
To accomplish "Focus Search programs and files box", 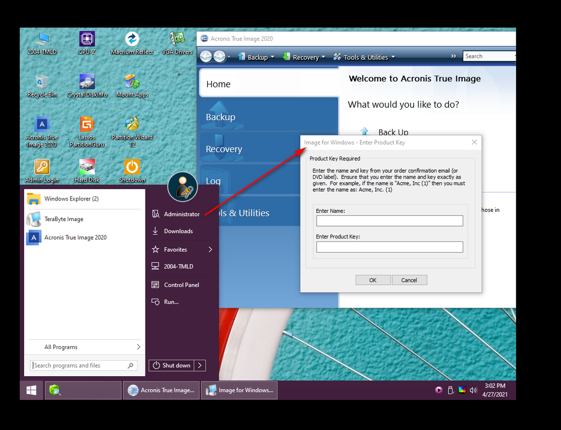I will pyautogui.click(x=84, y=365).
